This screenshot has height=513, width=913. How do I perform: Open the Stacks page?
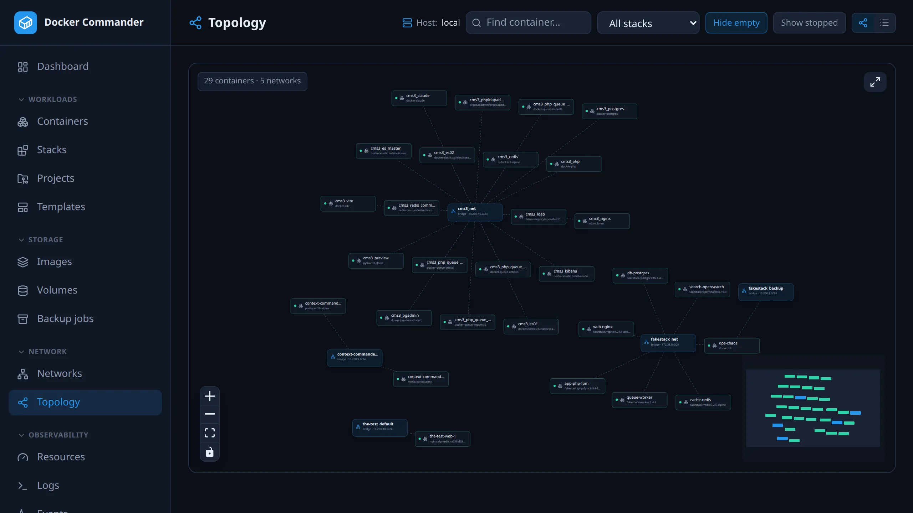pyautogui.click(x=85, y=150)
